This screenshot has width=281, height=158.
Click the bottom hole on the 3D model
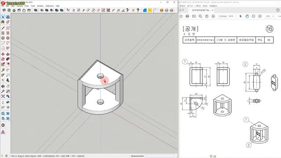[x=101, y=102]
